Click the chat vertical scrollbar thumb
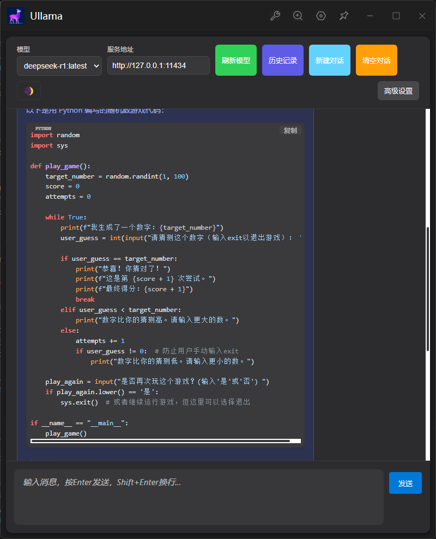The height and width of the screenshot is (539, 436). 428,289
